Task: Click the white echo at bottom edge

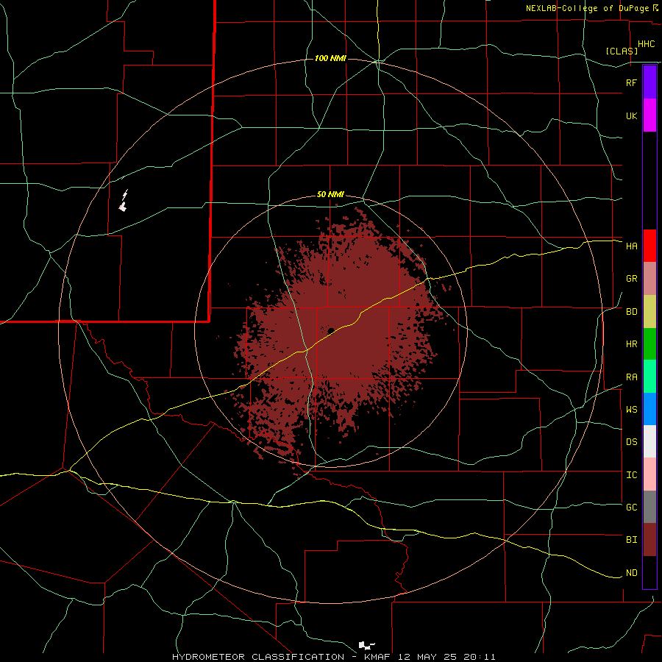Action: tap(366, 645)
